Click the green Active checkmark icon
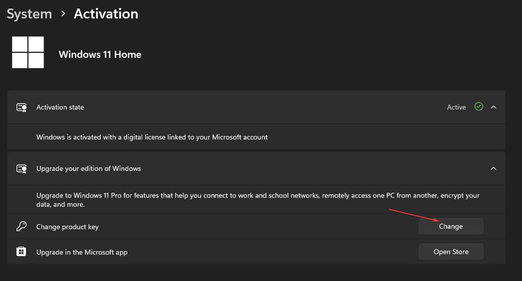The height and width of the screenshot is (281, 522). coord(479,107)
